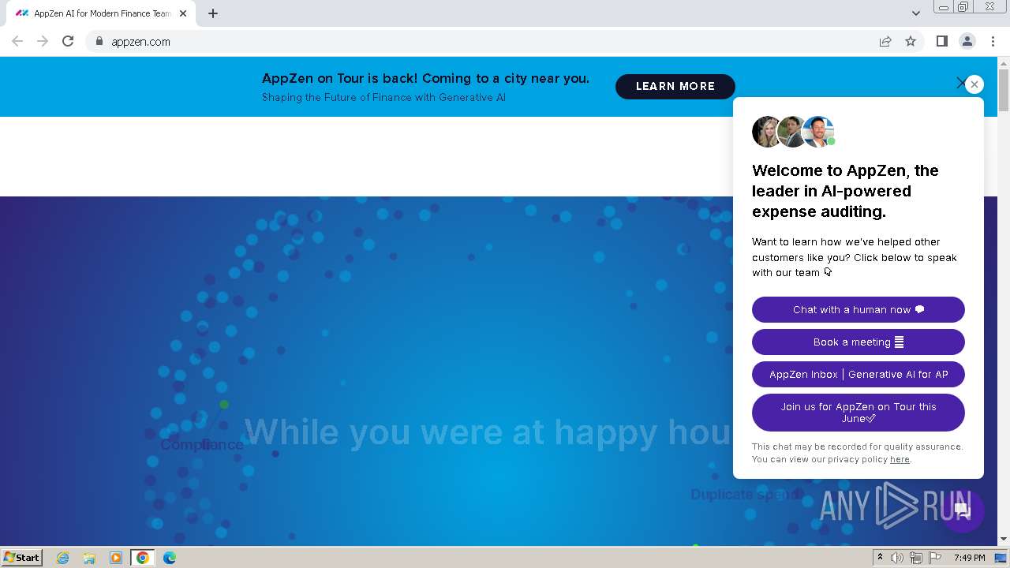
Task: Open File Explorer from the taskbar
Action: point(89,558)
